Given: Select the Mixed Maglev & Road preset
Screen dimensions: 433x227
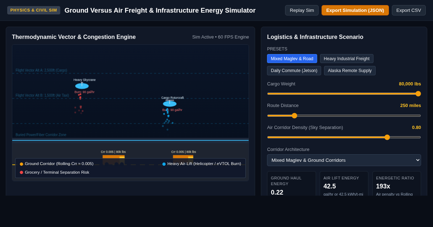Looking at the screenshot, I should pyautogui.click(x=292, y=59).
